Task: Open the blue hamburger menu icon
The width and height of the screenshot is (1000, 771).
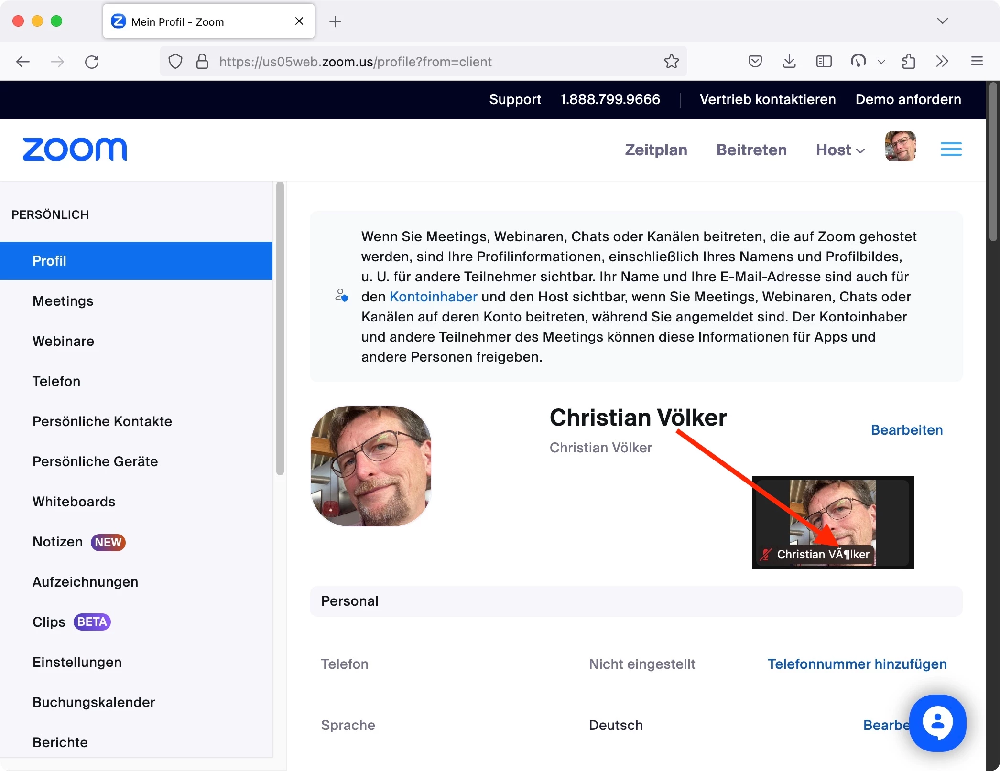Action: (x=951, y=150)
